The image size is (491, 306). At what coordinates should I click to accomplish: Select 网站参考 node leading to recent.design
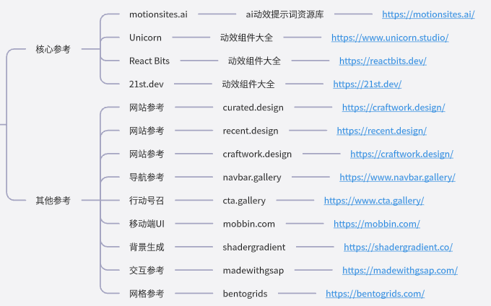[147, 131]
